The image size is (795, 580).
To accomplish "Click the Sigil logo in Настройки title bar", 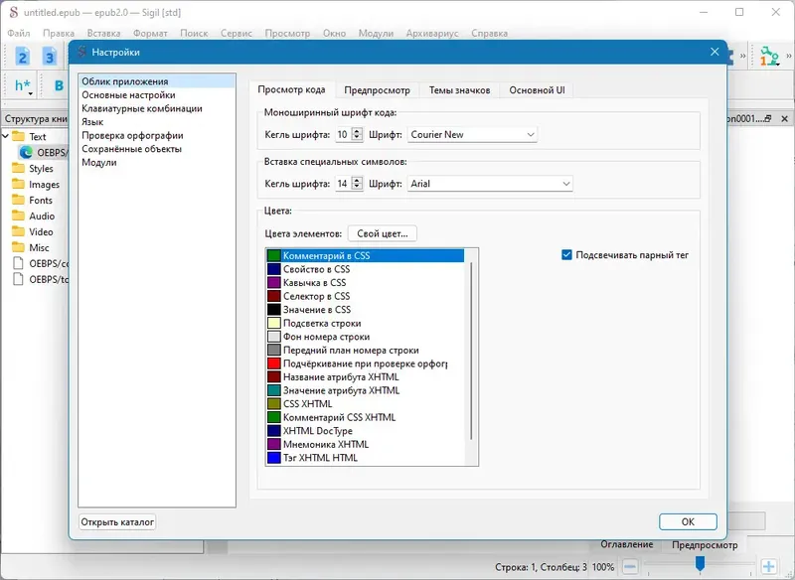I will click(x=81, y=52).
